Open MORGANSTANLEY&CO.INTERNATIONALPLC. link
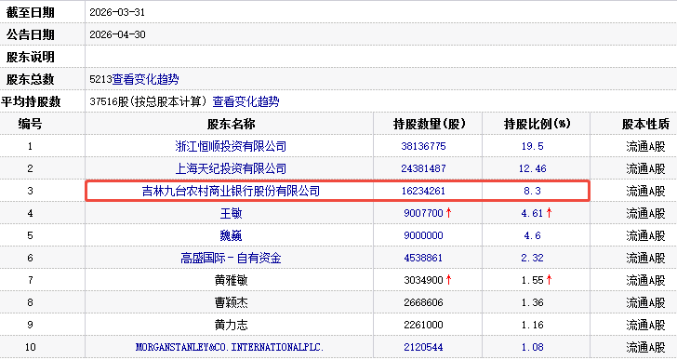Screen dimensions: 677x360 click(x=230, y=347)
